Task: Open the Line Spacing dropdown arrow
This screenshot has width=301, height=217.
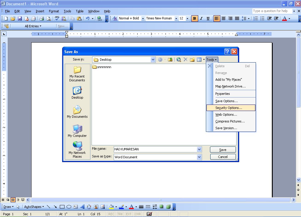Action: (x=249, y=18)
